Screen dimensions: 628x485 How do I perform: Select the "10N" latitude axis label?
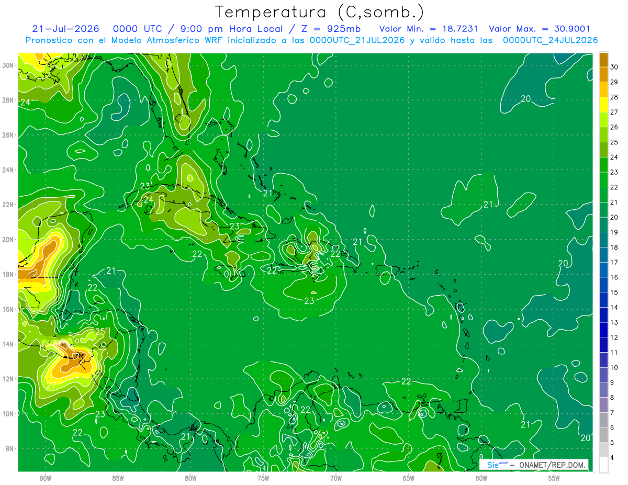coord(8,414)
